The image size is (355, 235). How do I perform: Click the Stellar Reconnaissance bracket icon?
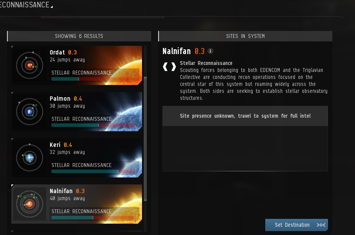pos(169,67)
